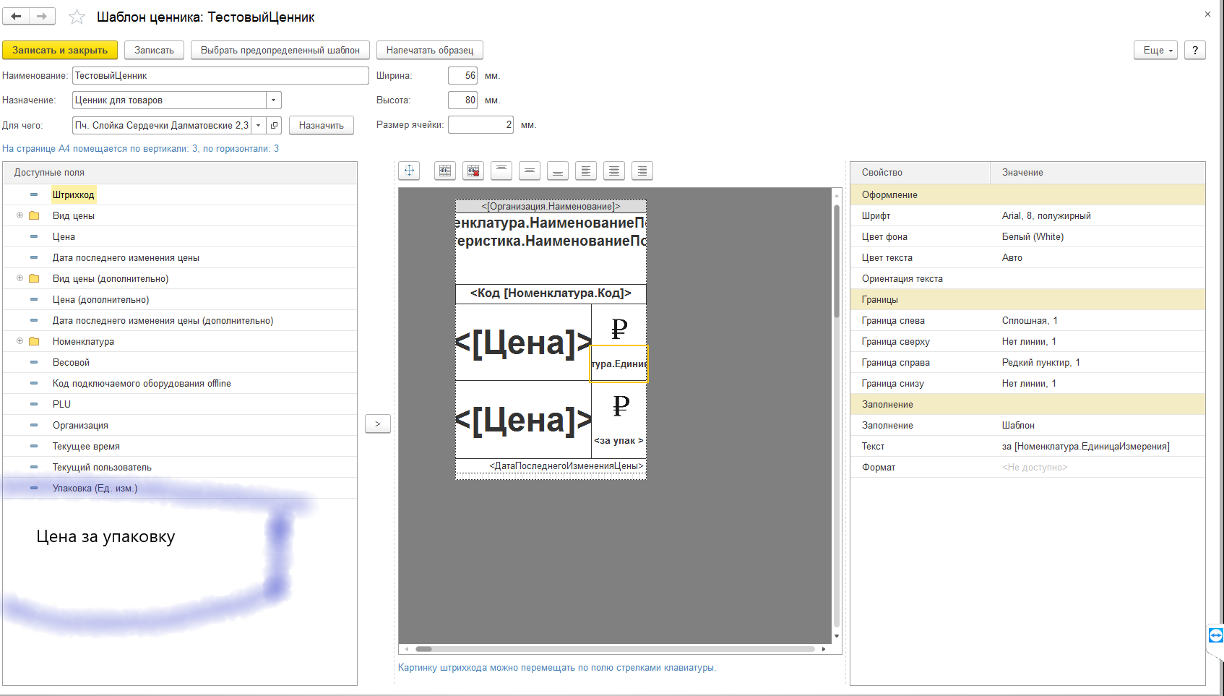1224x696 pixels.
Task: Expand the 'Номенклатура' folder in fields tree
Action: [20, 341]
